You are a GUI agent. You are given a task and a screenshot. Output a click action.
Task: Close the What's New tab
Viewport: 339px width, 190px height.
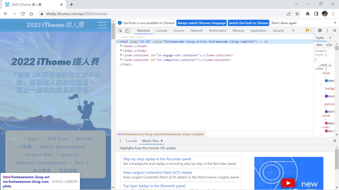coord(162,141)
